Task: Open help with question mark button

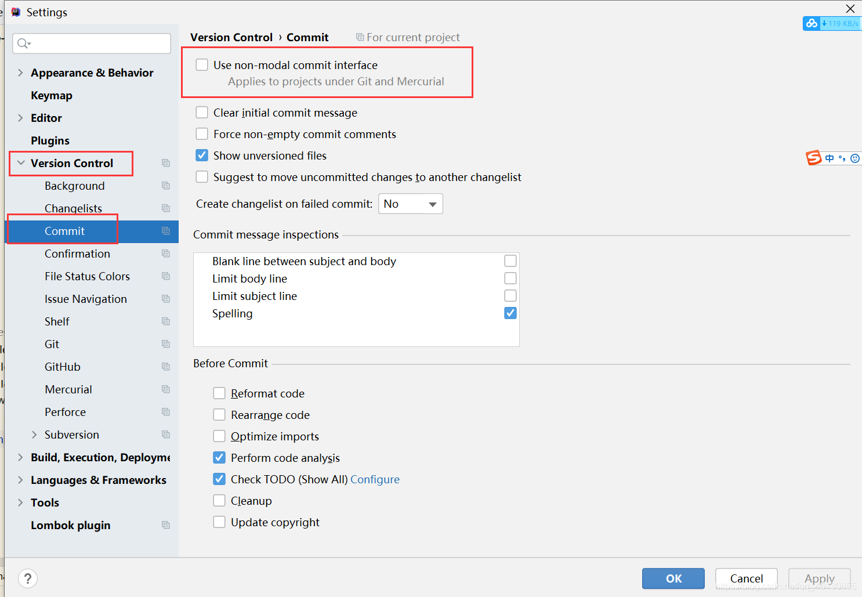Action: (28, 578)
